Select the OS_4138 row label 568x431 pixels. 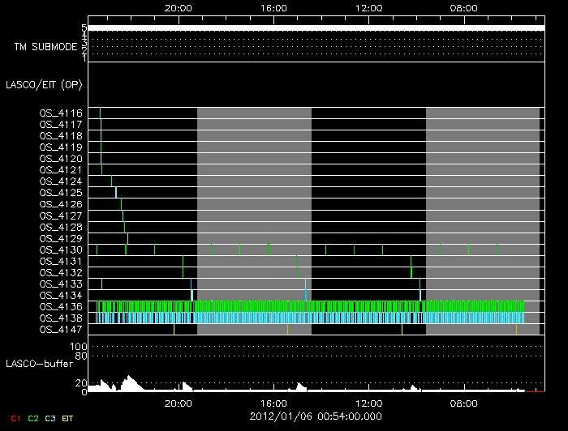click(x=60, y=318)
